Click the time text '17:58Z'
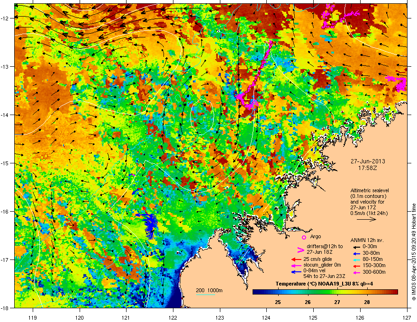Image resolution: width=417 pixels, height=322 pixels. click(x=368, y=168)
